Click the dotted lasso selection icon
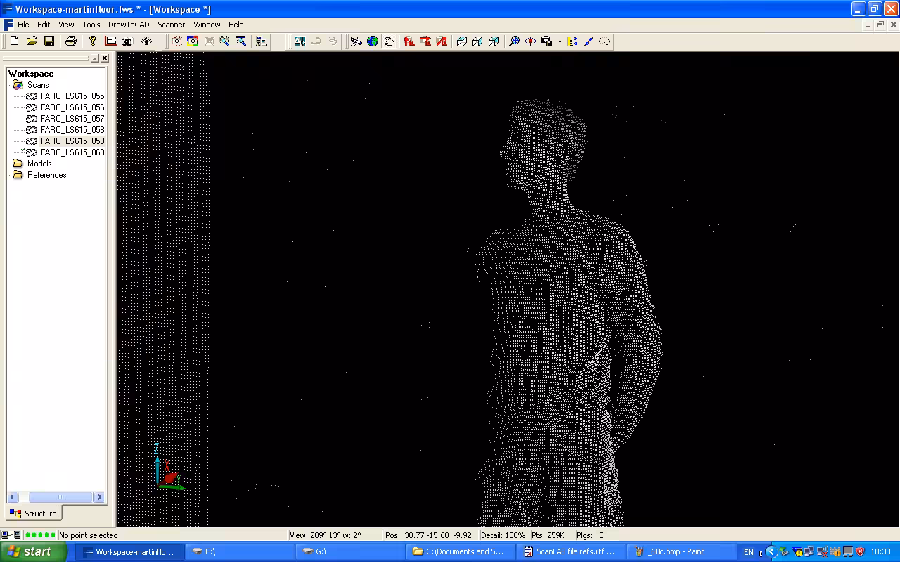 point(605,41)
